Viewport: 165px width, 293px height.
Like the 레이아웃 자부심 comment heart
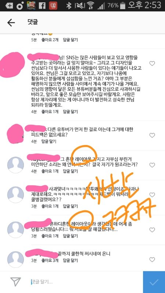152,165
